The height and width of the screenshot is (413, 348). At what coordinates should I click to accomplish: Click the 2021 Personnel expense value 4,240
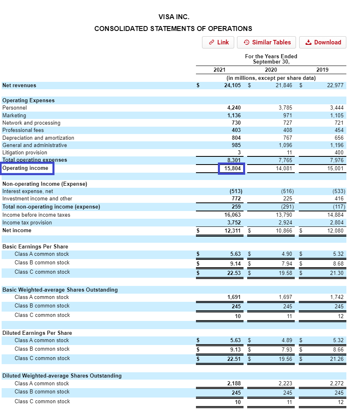click(234, 108)
